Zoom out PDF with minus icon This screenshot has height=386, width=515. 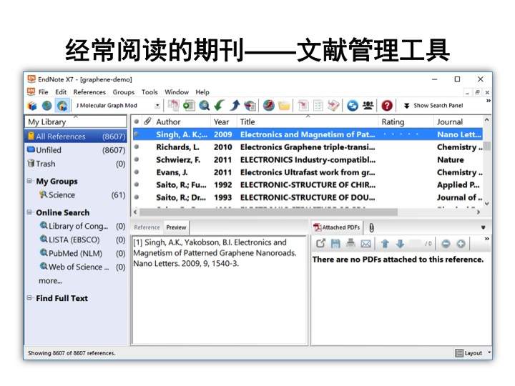[x=446, y=244]
